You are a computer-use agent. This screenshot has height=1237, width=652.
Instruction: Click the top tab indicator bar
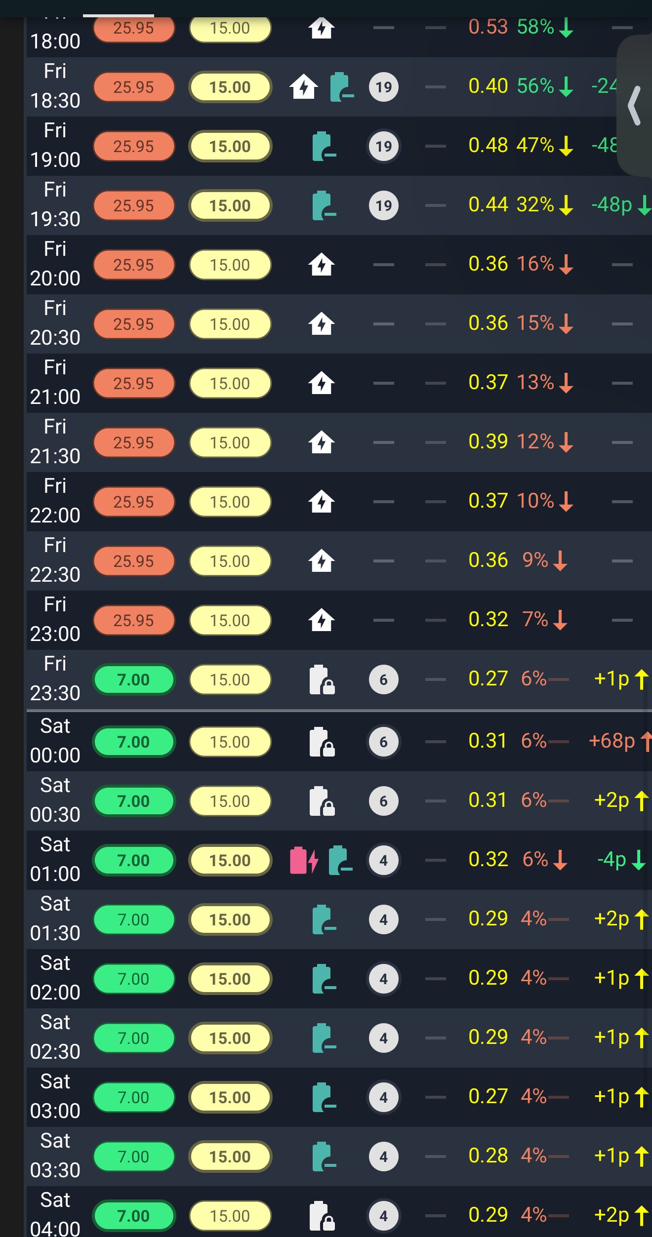click(119, 15)
